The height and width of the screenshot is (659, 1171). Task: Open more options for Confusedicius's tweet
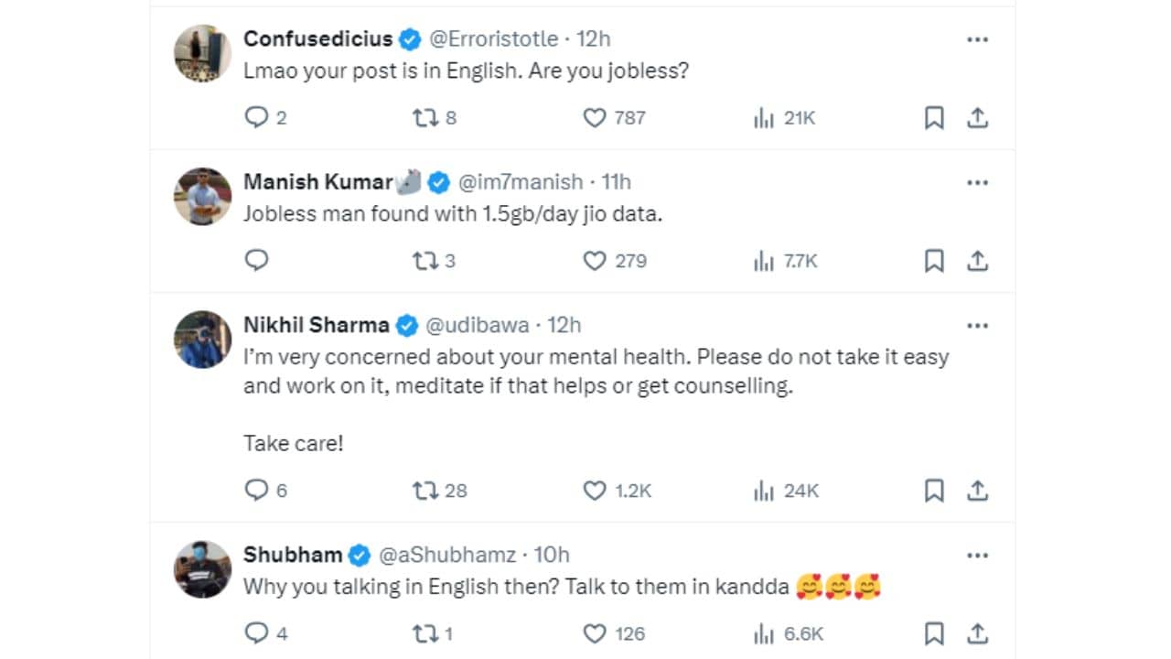(977, 39)
